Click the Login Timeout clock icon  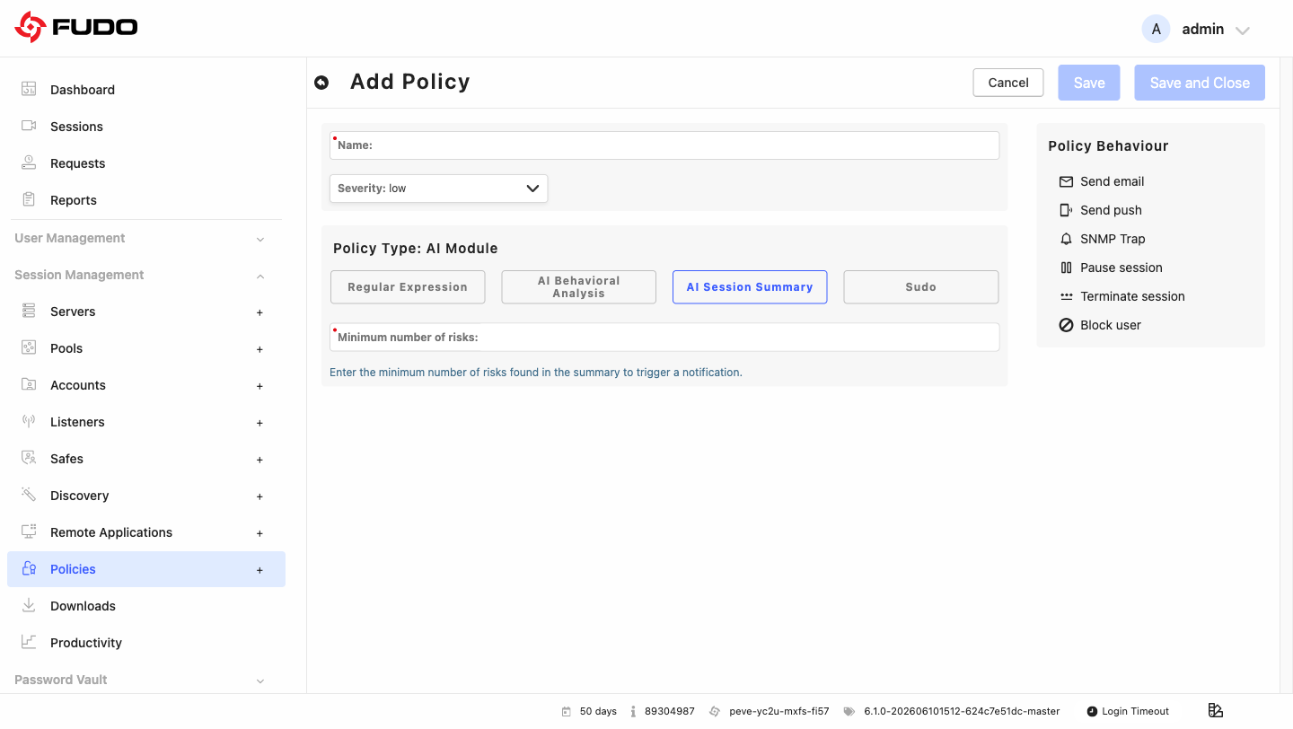[1092, 711]
